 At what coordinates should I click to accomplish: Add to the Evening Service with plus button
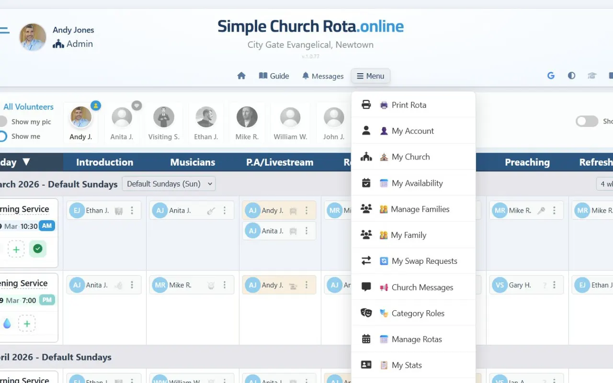pos(27,324)
